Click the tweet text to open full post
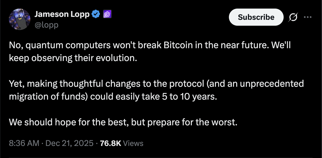The height and width of the screenshot is (158, 322). tap(150, 83)
